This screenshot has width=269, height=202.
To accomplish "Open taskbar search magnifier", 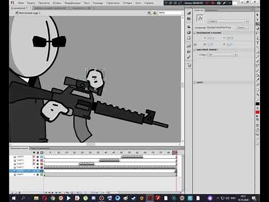I will tap(24, 198).
